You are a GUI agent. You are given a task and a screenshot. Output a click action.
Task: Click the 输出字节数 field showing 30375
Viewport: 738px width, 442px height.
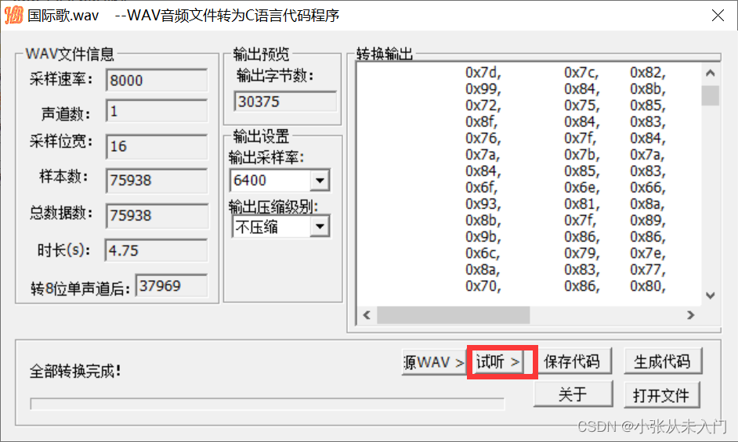pos(285,102)
